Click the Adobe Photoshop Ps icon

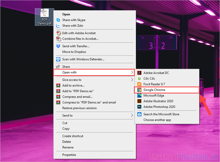(139, 107)
